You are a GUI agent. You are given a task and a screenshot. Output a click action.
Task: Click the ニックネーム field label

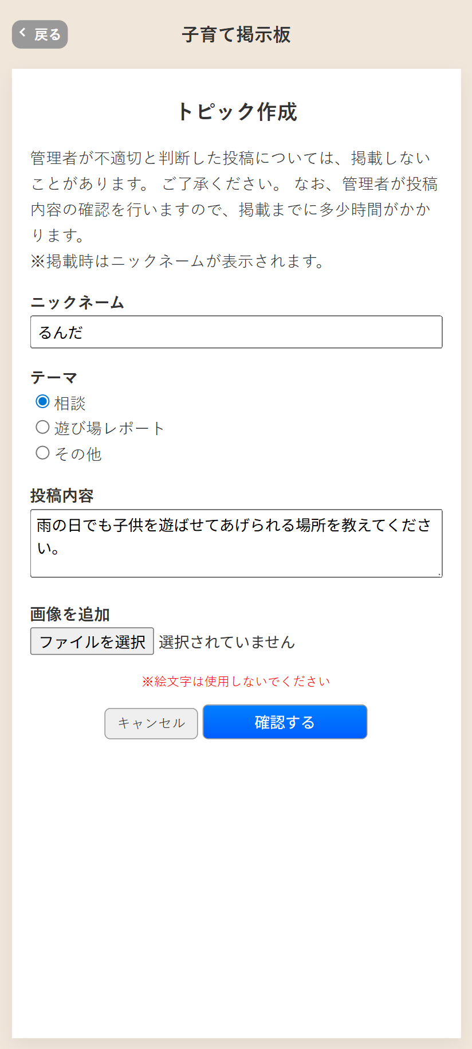pyautogui.click(x=77, y=302)
